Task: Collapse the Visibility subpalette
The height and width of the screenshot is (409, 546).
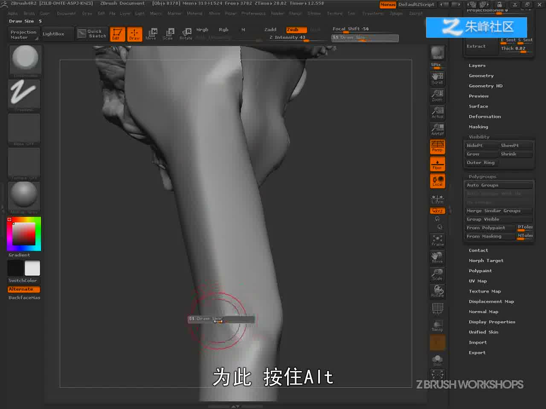Action: [x=479, y=137]
